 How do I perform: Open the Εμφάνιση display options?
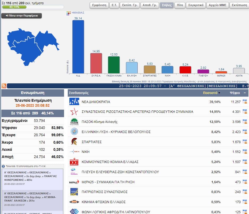(100, 5)
